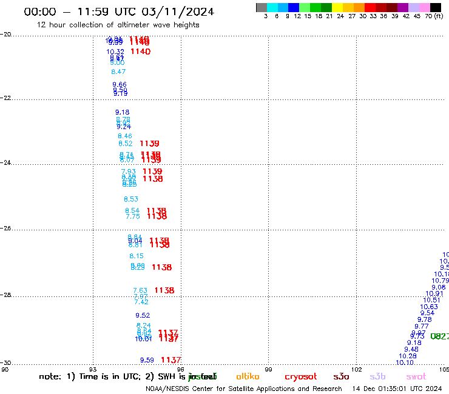Click the latitude axis label -26
This screenshot has width=449, height=394.
(5, 228)
